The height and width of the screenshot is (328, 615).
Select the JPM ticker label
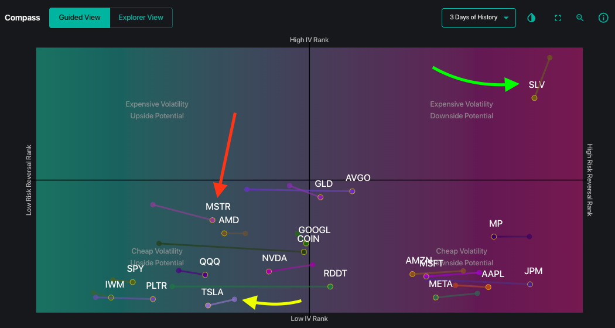point(534,271)
